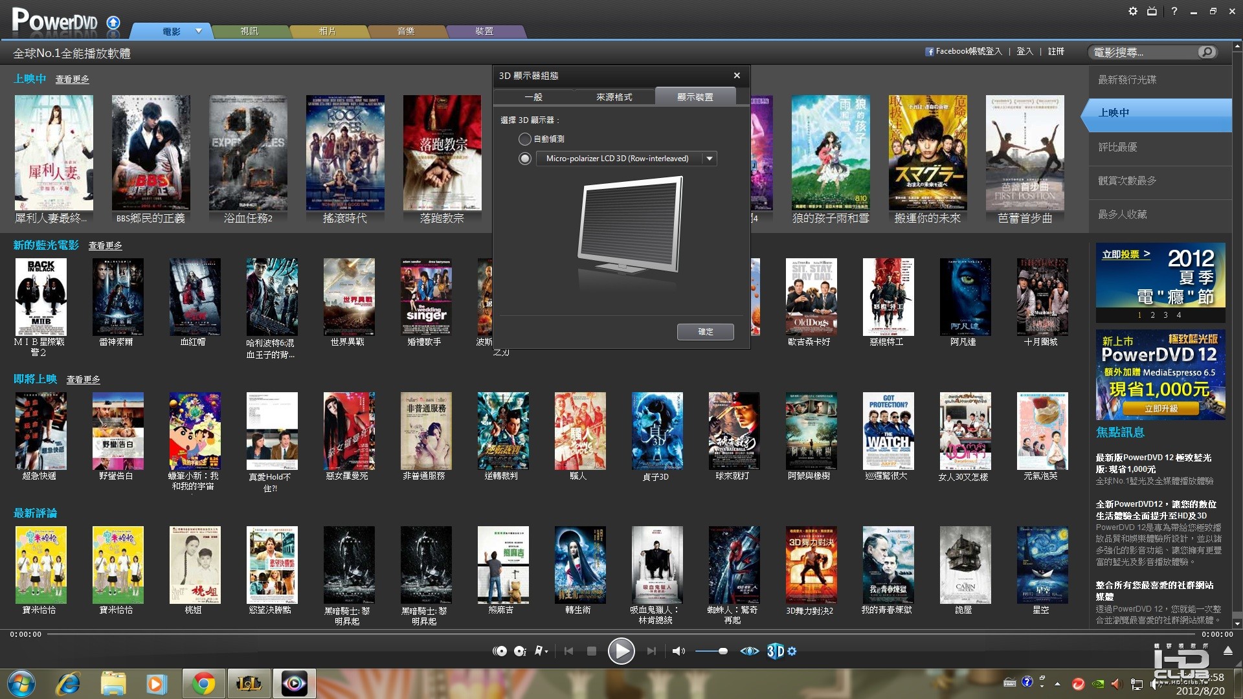Click the upgrade arrow beside PowerDVD logo

coord(113,23)
